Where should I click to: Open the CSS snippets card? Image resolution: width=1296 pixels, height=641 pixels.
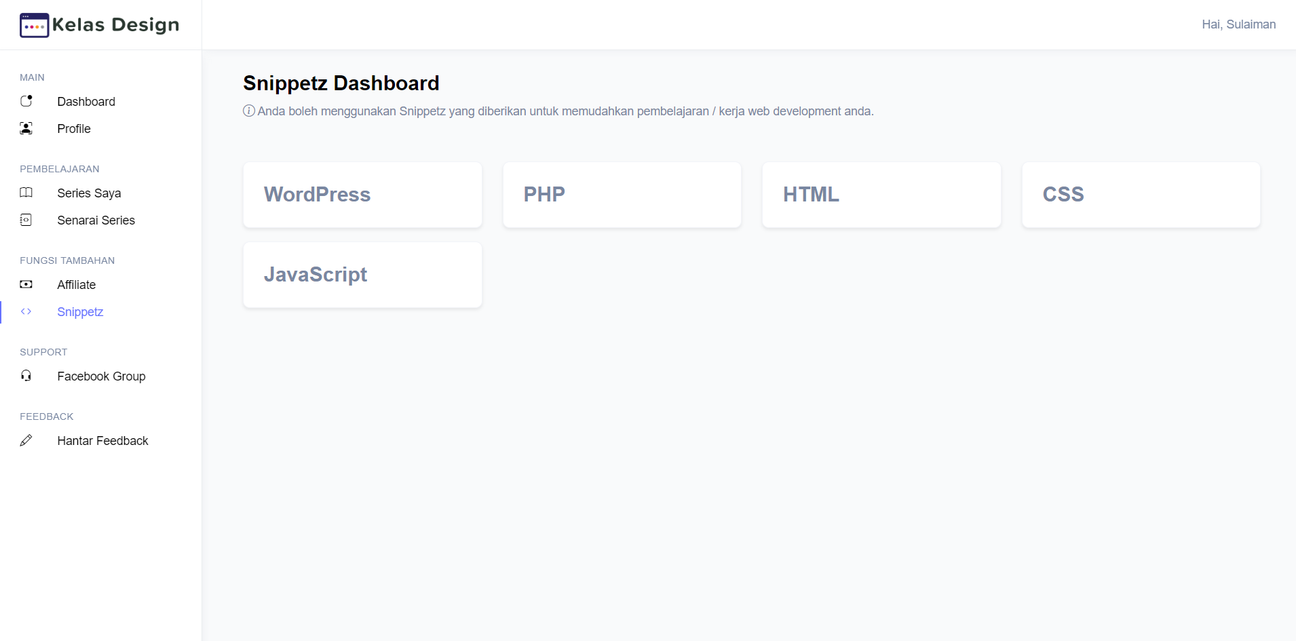[1141, 195]
